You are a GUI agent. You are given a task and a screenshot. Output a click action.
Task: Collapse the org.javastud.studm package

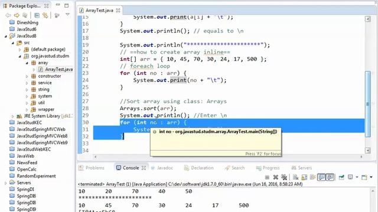click(x=19, y=57)
